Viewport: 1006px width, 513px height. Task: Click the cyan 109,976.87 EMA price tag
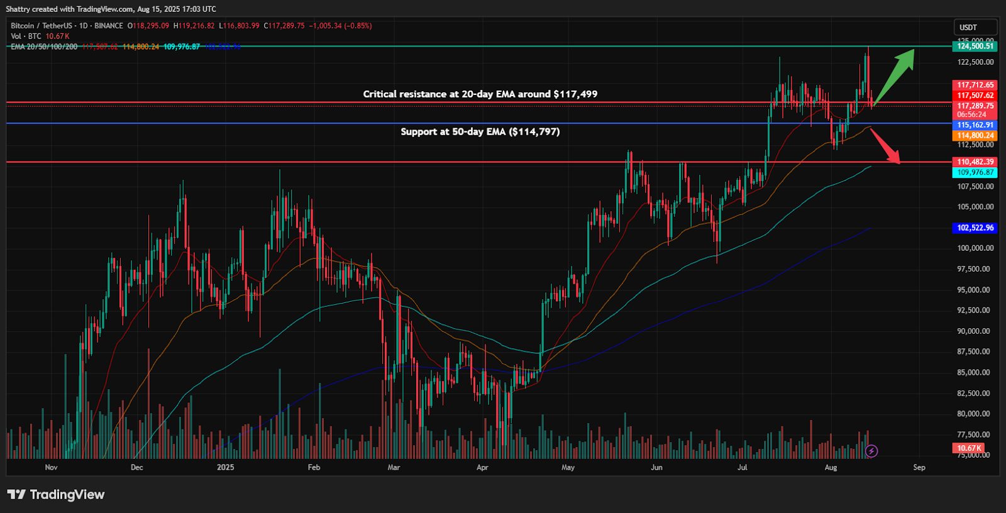975,172
